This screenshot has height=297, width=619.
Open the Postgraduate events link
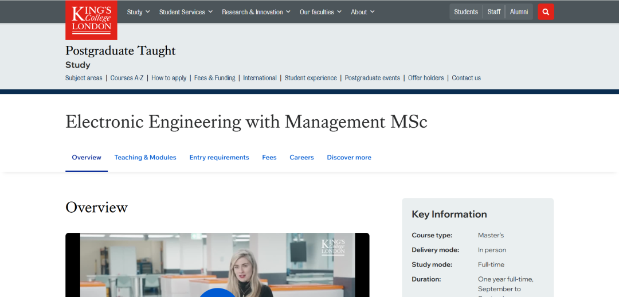(x=373, y=78)
